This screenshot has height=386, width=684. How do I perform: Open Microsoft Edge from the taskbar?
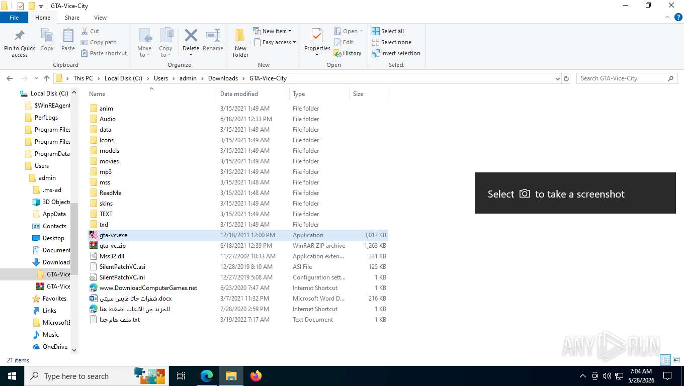pos(206,376)
